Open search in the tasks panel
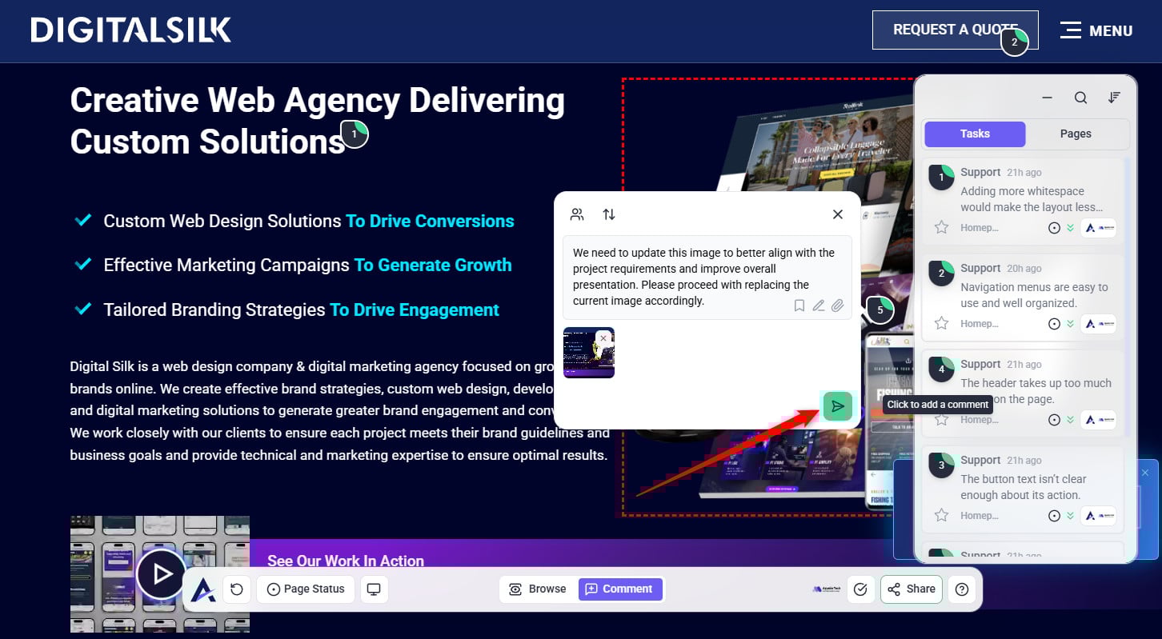 [1080, 98]
